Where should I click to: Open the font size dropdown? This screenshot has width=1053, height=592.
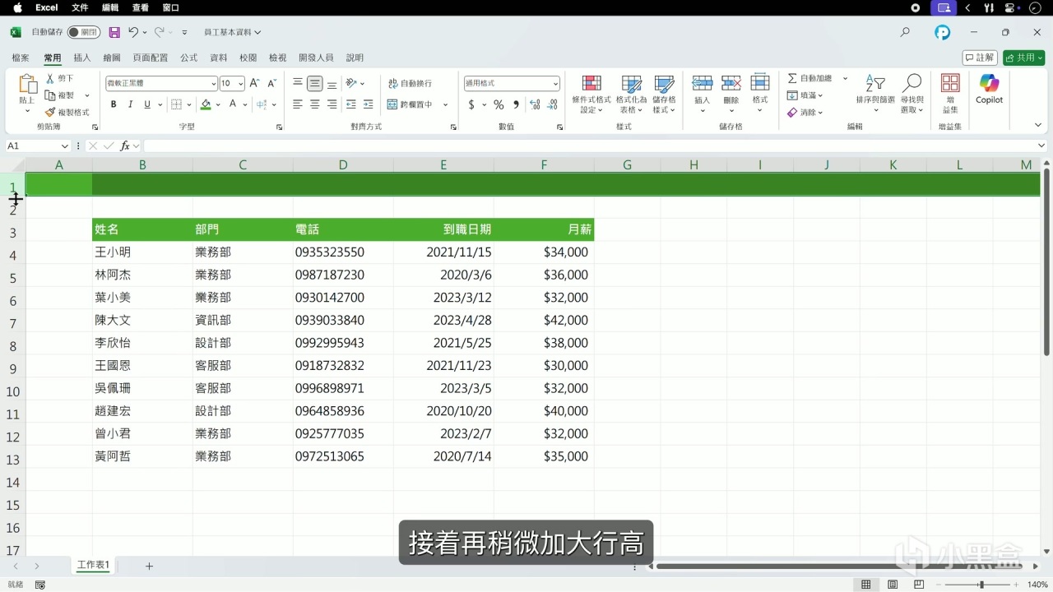[x=240, y=83]
